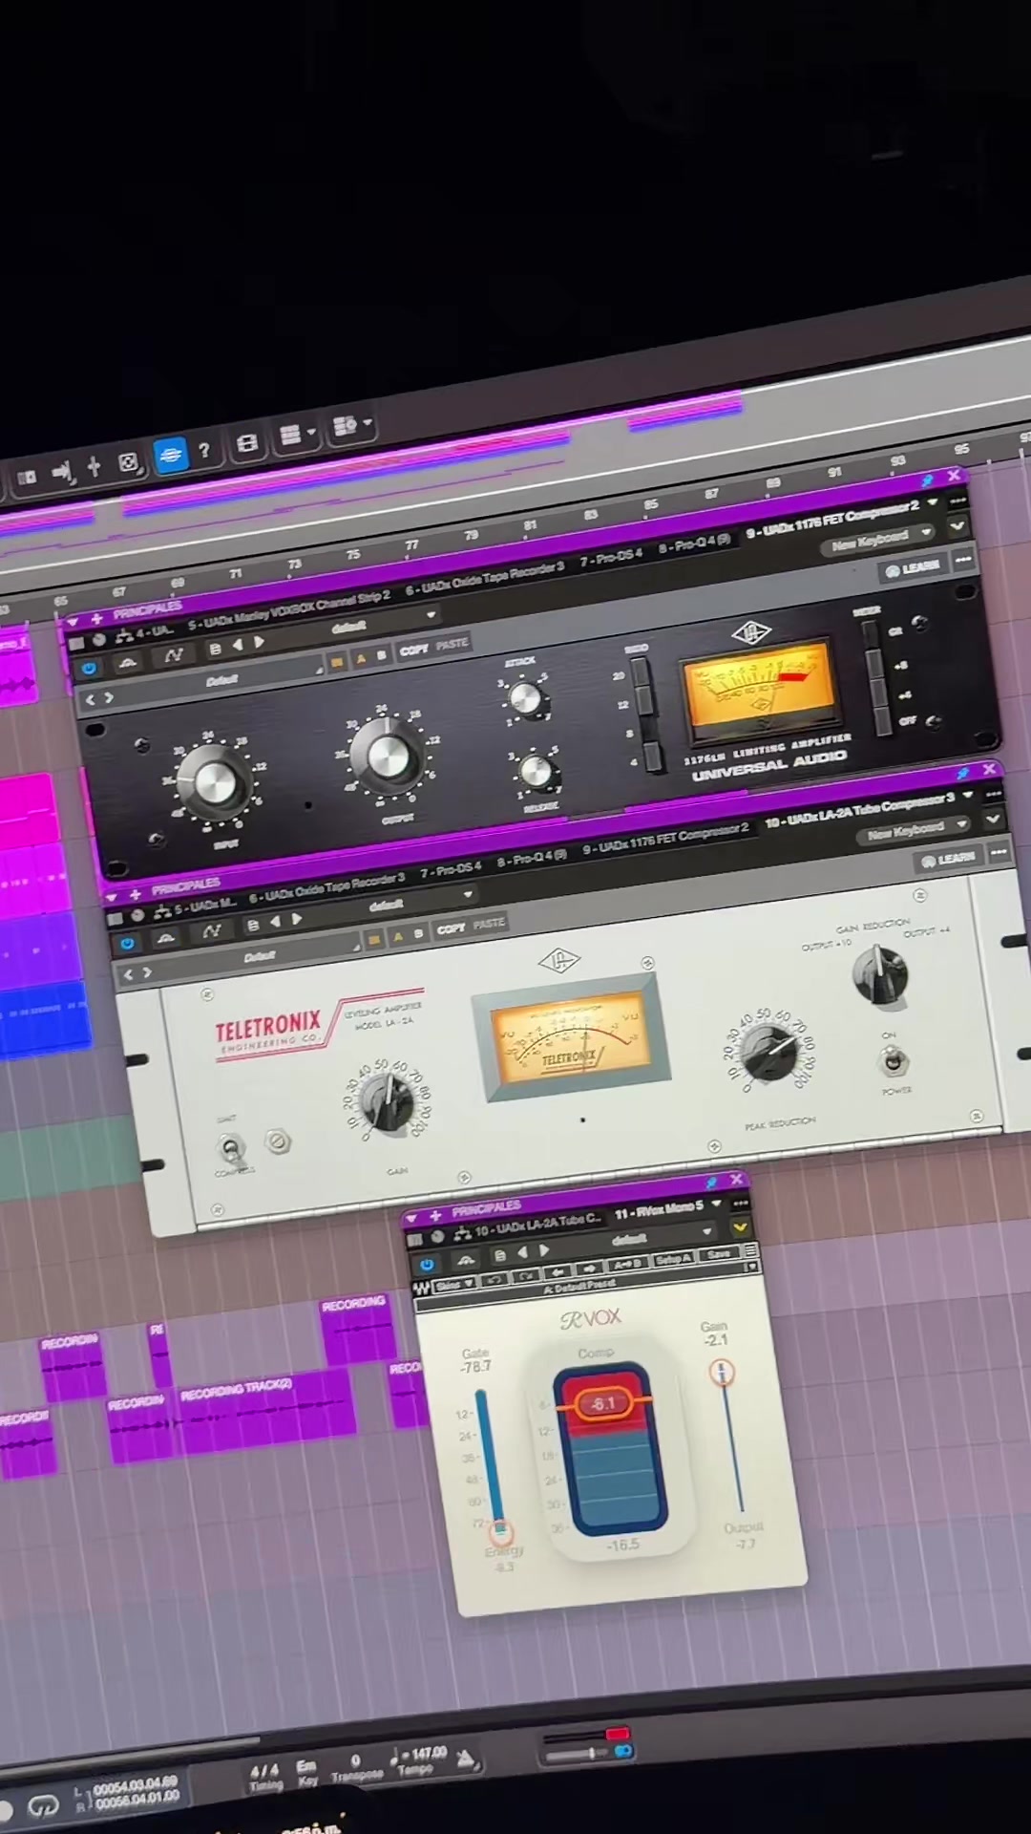This screenshot has height=1834, width=1031.
Task: Go to previous preset in LA-2A window
Action: tap(275, 922)
